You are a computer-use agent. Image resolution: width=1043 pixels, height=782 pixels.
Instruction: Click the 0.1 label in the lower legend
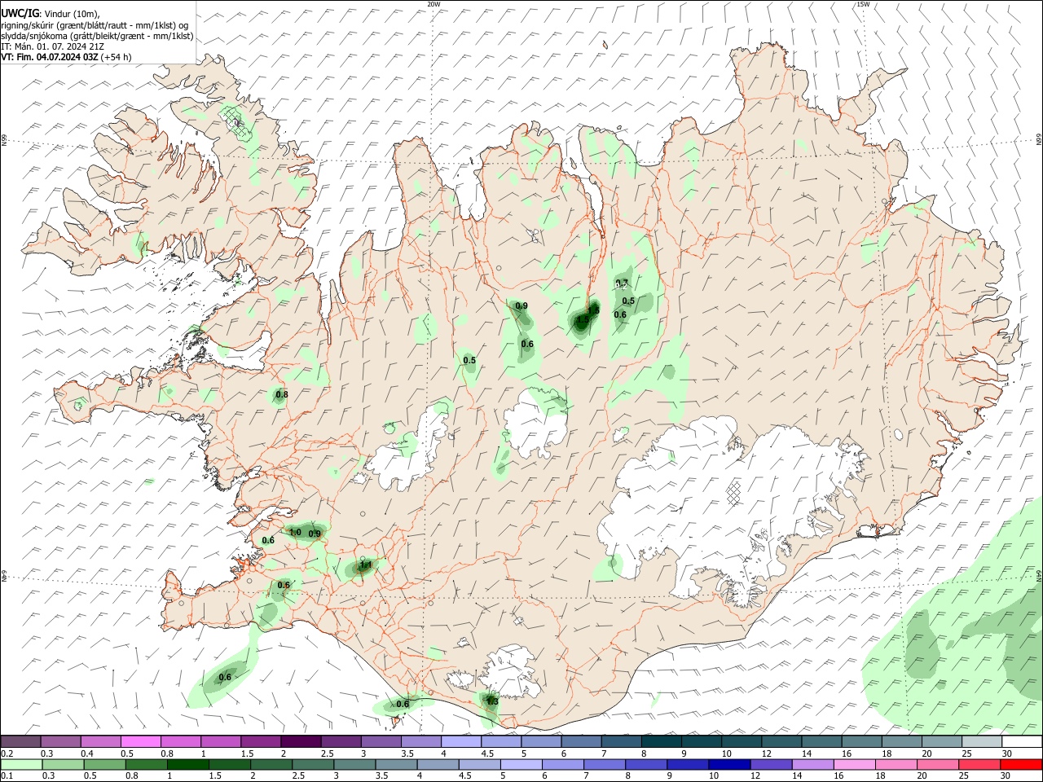click(7, 775)
